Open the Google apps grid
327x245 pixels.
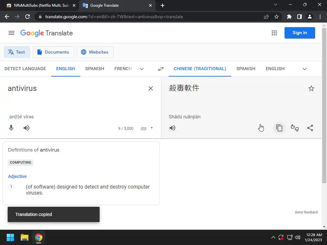tap(274, 33)
